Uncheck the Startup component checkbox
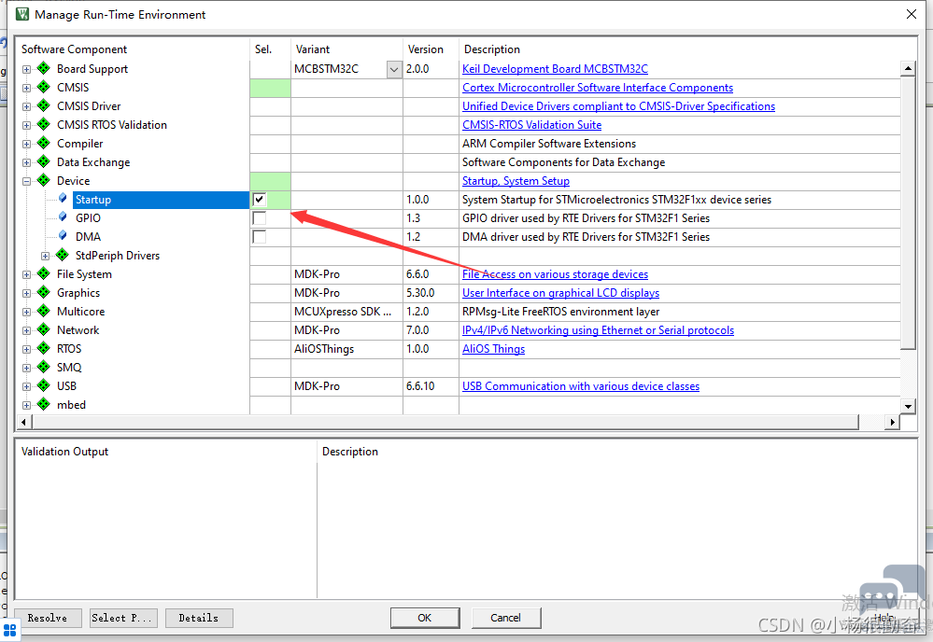The width and height of the screenshot is (933, 642). click(x=260, y=199)
